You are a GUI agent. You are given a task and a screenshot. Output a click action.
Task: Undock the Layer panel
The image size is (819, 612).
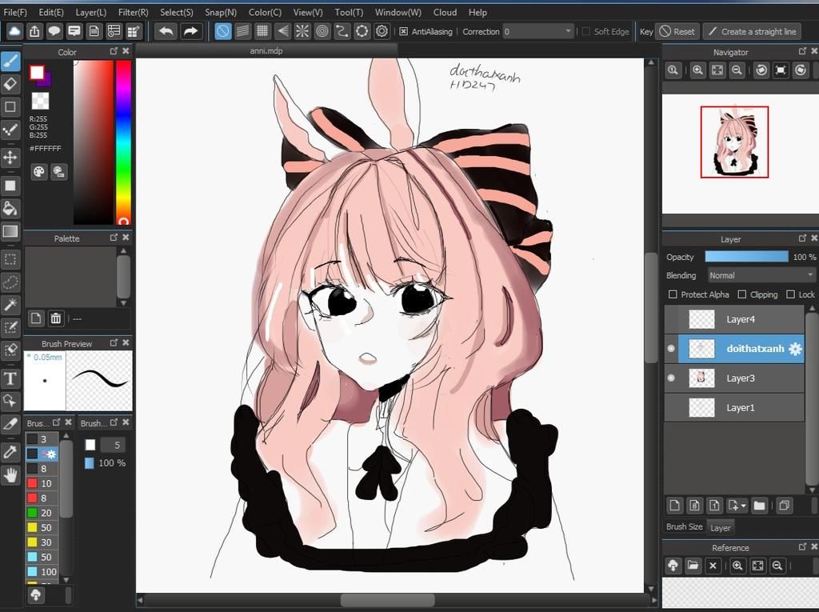click(x=802, y=238)
